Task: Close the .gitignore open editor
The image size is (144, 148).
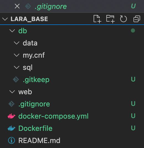Action: (17, 6)
